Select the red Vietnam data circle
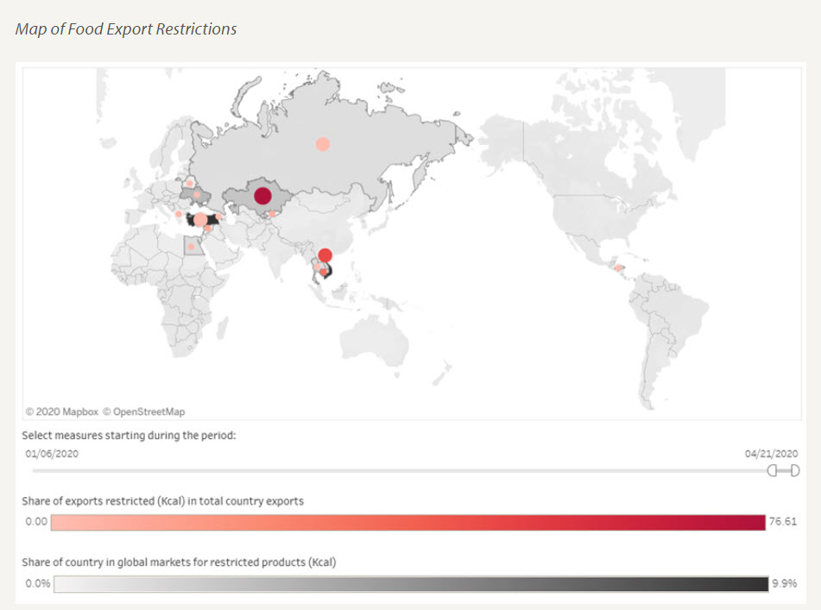Image resolution: width=821 pixels, height=610 pixels. [x=325, y=255]
